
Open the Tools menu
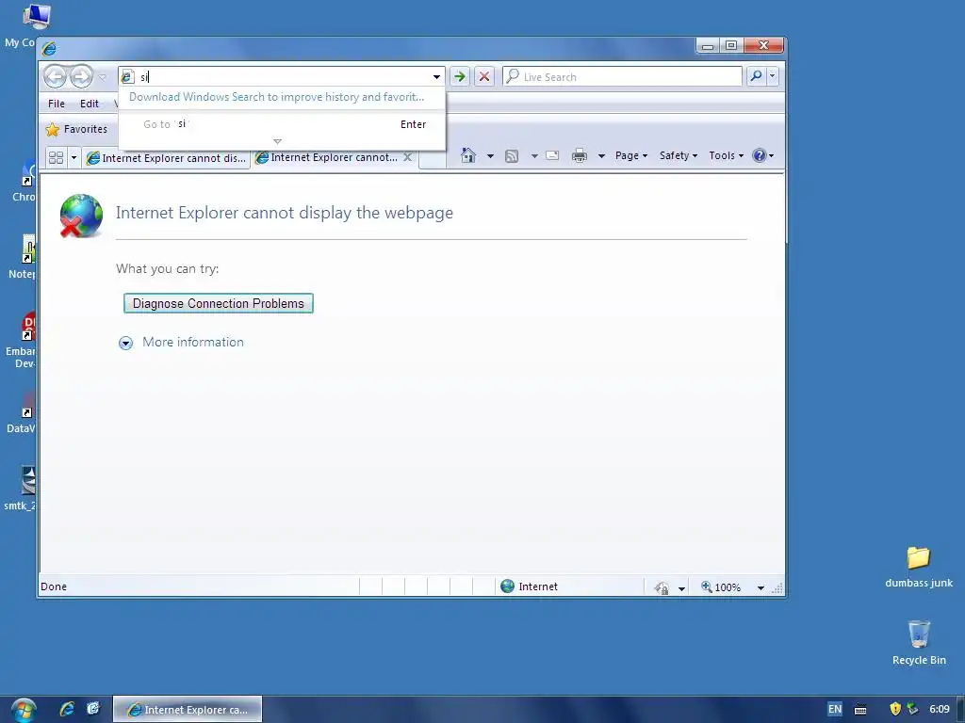pos(726,155)
